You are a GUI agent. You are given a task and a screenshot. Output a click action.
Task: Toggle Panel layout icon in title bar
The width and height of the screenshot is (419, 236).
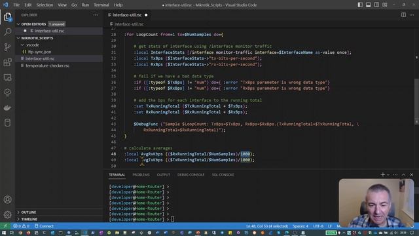click(368, 5)
